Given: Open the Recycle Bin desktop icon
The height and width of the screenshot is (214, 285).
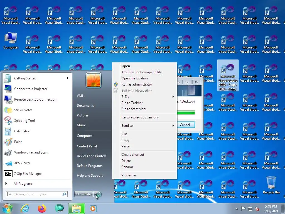Looking at the screenshot, I should coord(271,185).
